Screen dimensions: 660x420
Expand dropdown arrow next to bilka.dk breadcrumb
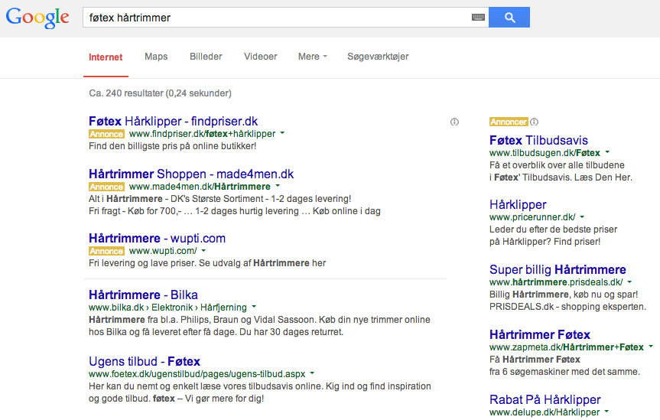click(254, 307)
